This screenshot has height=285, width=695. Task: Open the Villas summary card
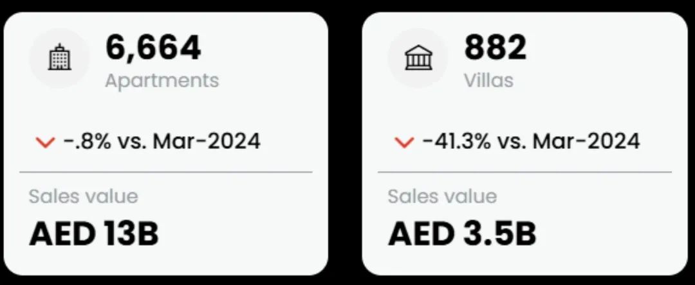(x=525, y=144)
